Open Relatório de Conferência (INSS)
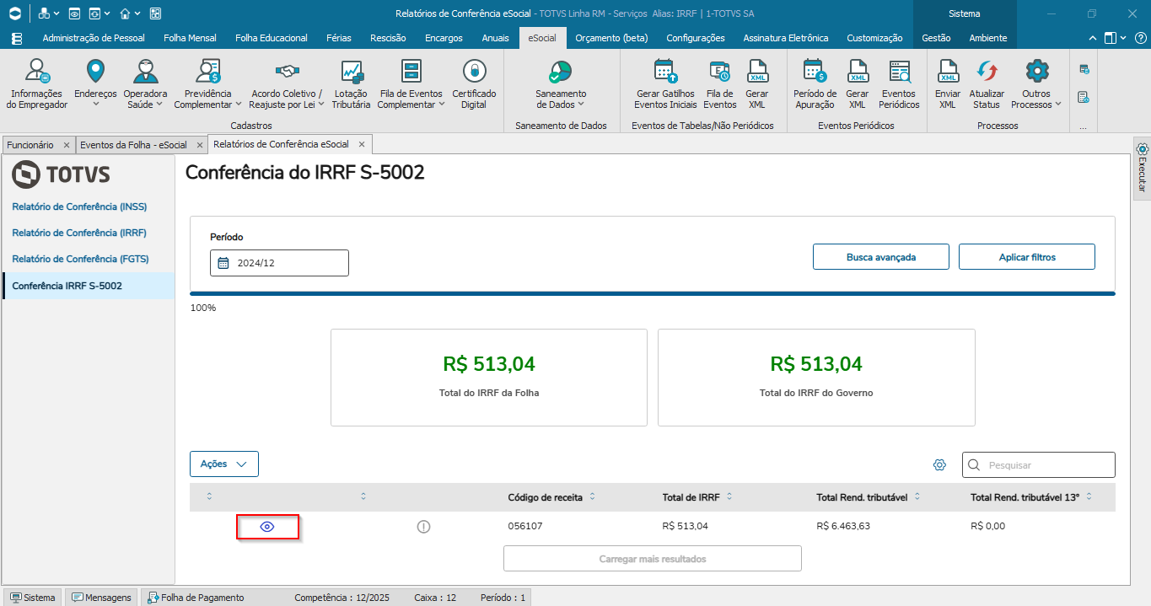This screenshot has height=606, width=1151. click(79, 206)
